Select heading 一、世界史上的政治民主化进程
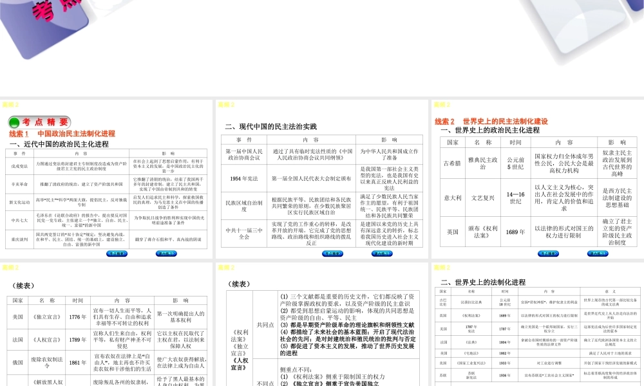 coord(490,130)
